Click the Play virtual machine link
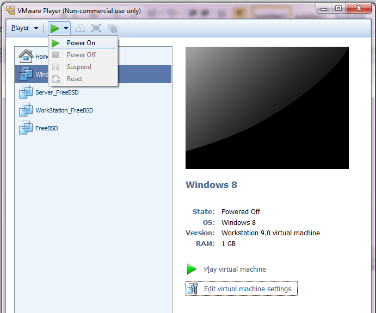 click(235, 270)
